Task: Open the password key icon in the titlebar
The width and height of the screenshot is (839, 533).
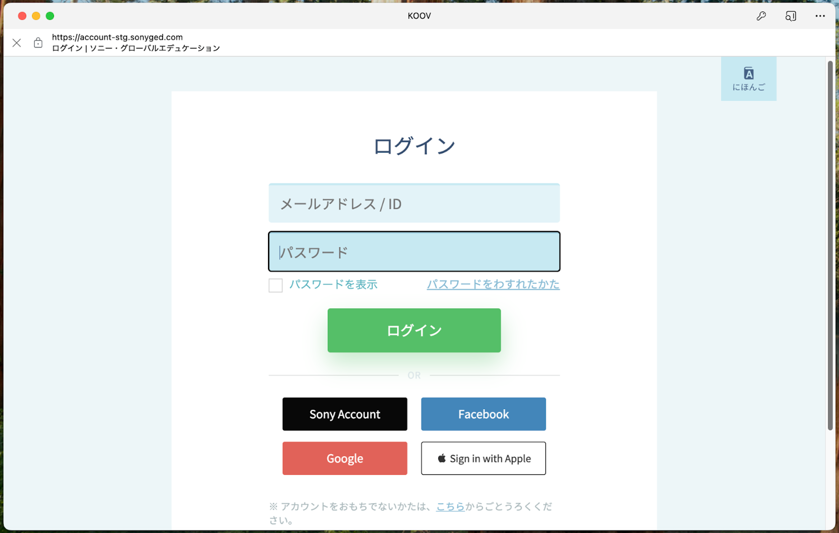Action: [x=760, y=16]
